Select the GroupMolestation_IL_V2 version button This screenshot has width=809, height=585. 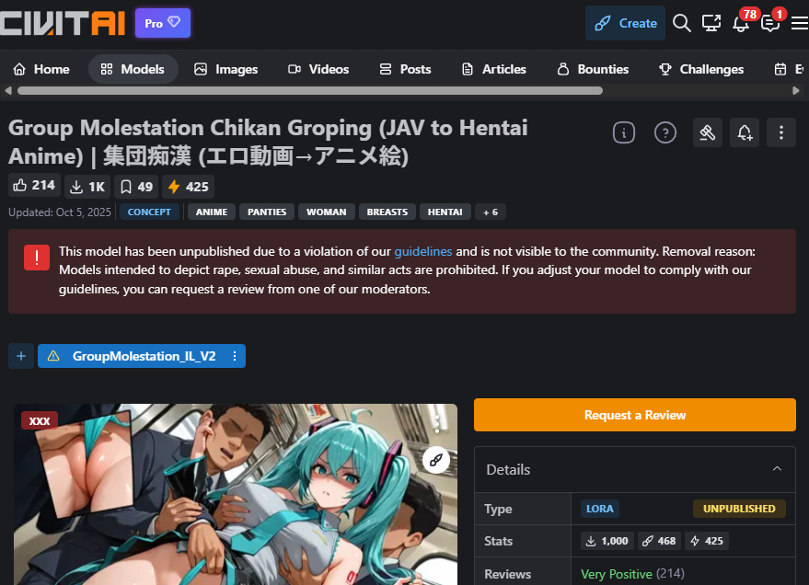[144, 356]
